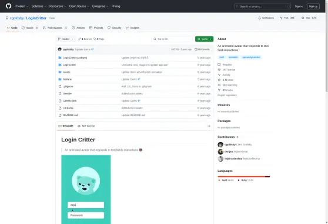Open the master branch selector
Viewport: 328px width, 224px height.
pyautogui.click(x=66, y=39)
